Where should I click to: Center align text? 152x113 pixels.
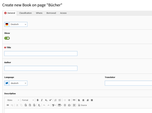click(x=83, y=100)
